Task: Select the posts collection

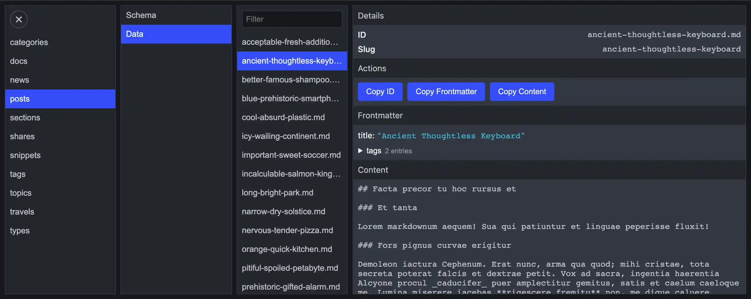Action: click(60, 99)
